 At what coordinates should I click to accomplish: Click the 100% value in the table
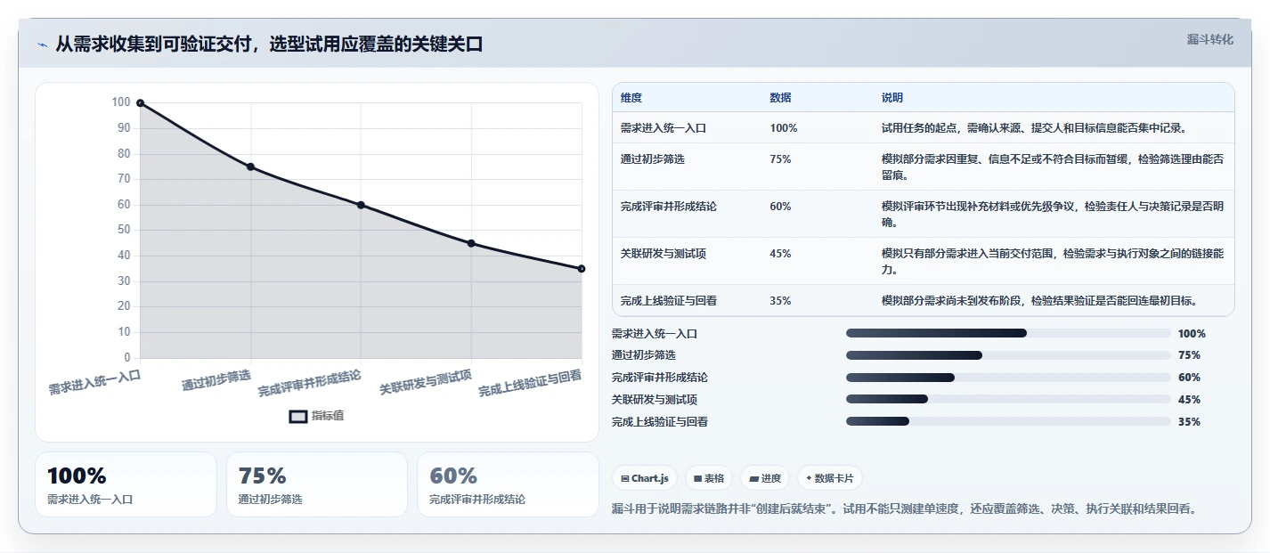[x=784, y=128]
